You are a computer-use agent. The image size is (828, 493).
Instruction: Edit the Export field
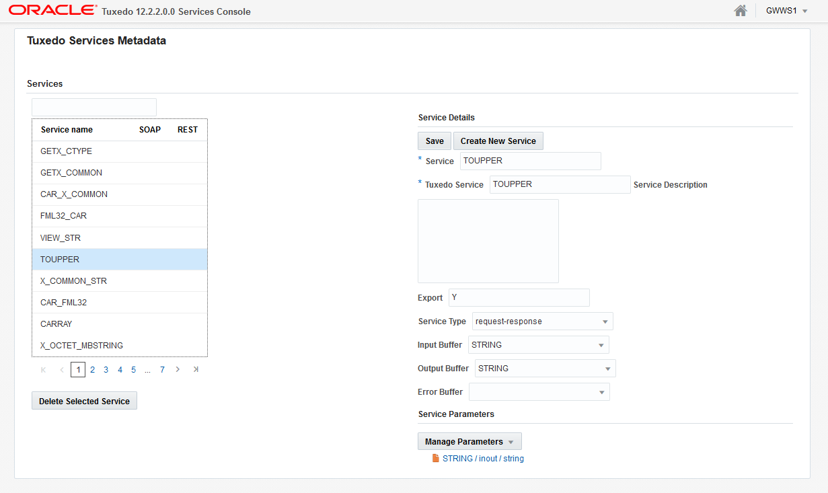519,298
